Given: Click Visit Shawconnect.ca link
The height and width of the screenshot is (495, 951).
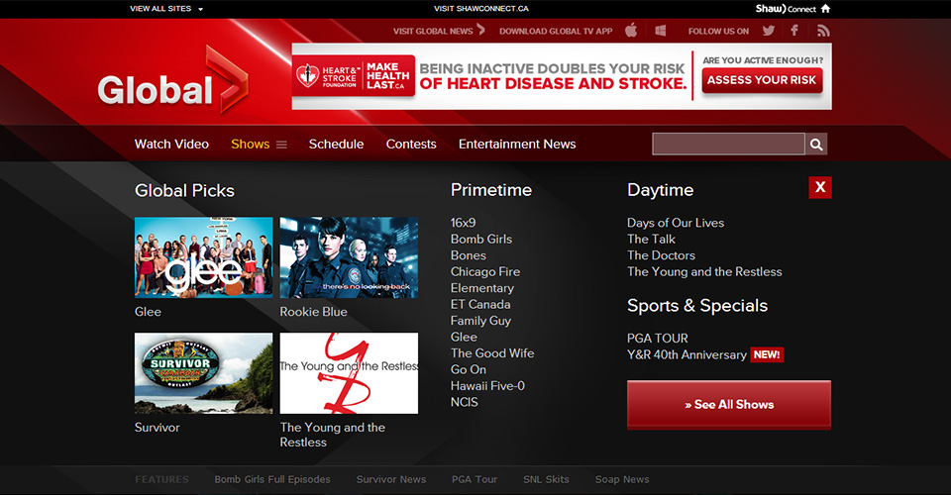Looking at the screenshot, I should click(481, 9).
